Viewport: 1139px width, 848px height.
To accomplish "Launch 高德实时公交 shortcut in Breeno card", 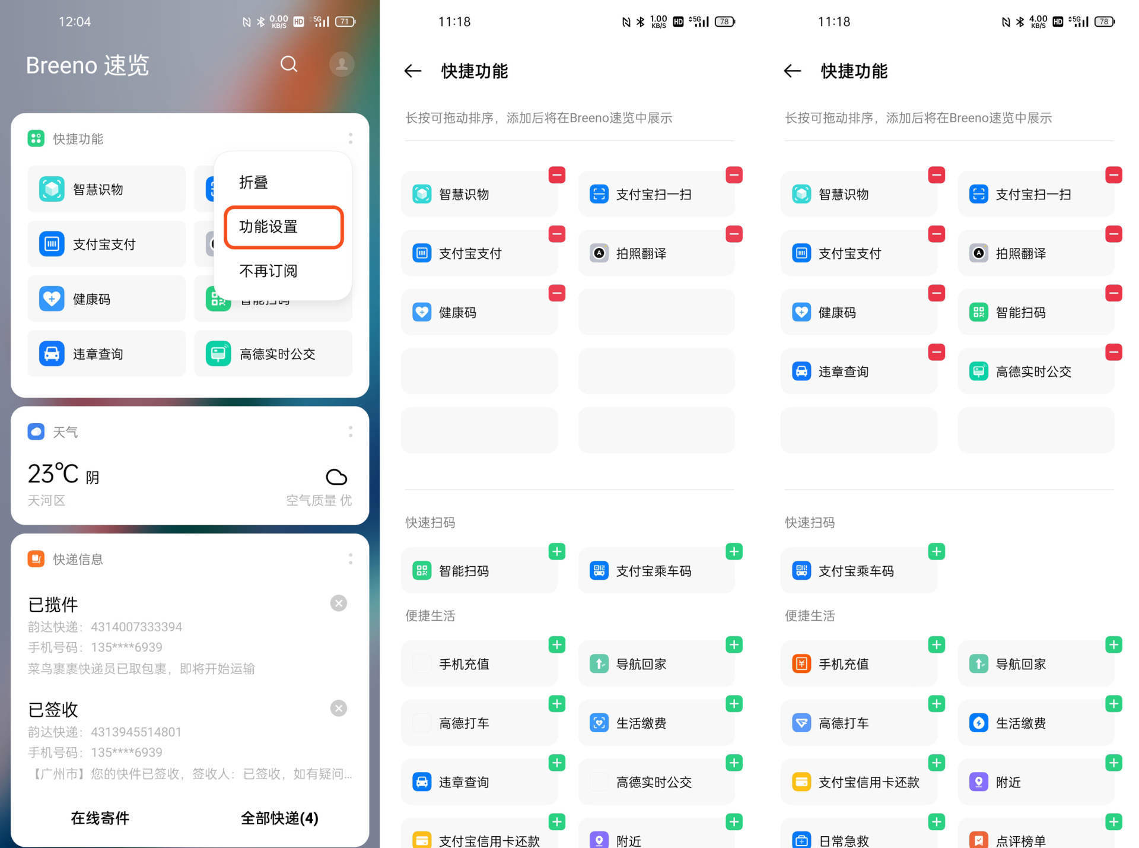I will point(273,354).
